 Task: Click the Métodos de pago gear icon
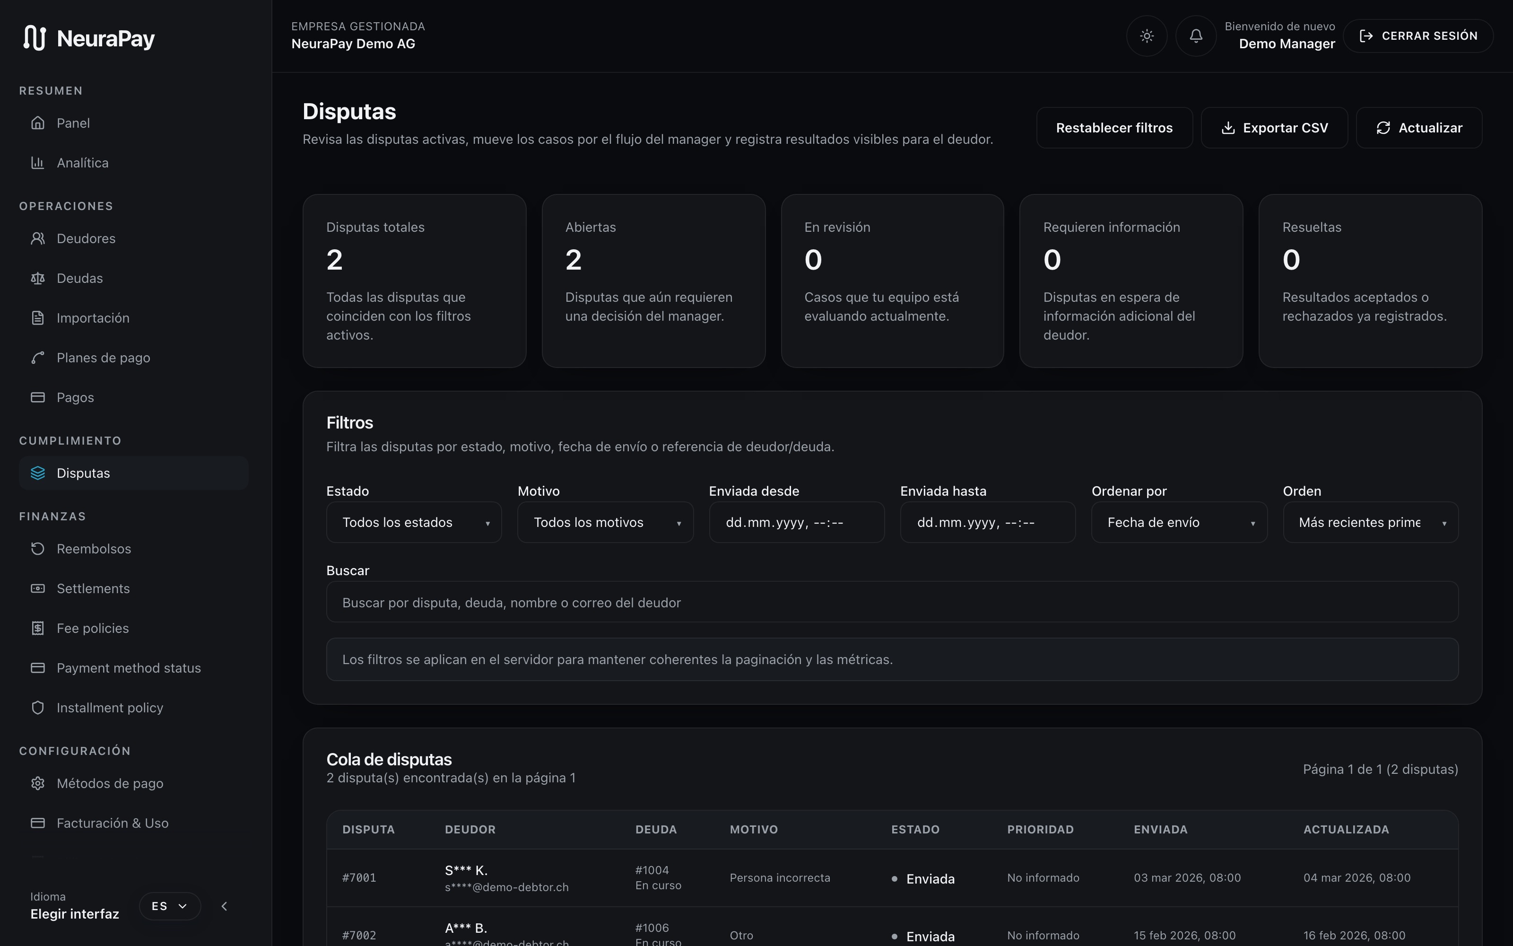pos(37,783)
